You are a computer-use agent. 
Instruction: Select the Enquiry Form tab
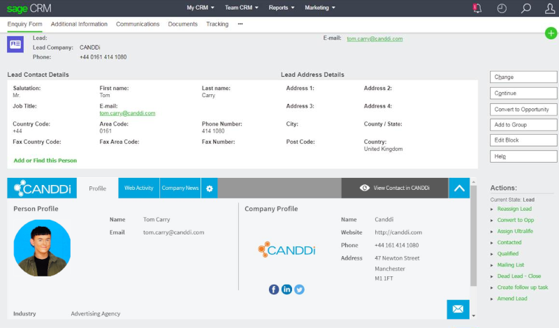(x=24, y=24)
